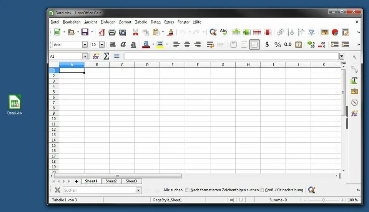Open the Function Wizard beside Name Box
This screenshot has width=369, height=212.
click(96, 56)
